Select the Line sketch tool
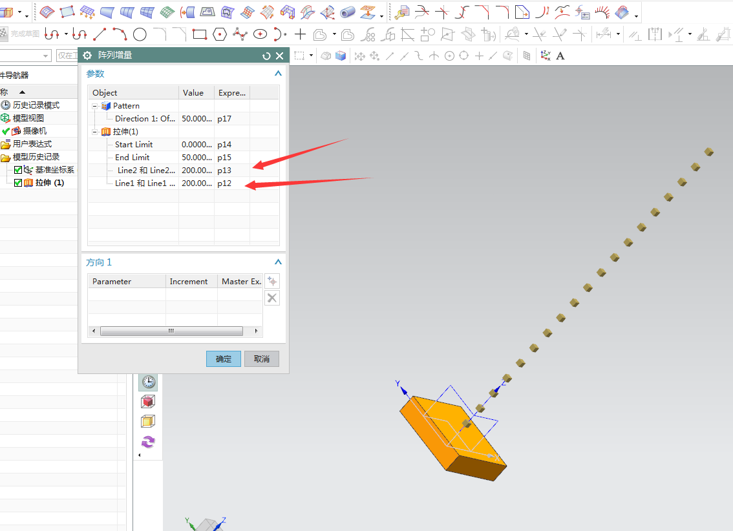 tap(100, 34)
